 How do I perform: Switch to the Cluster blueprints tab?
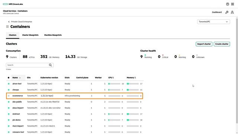[x=30, y=35]
